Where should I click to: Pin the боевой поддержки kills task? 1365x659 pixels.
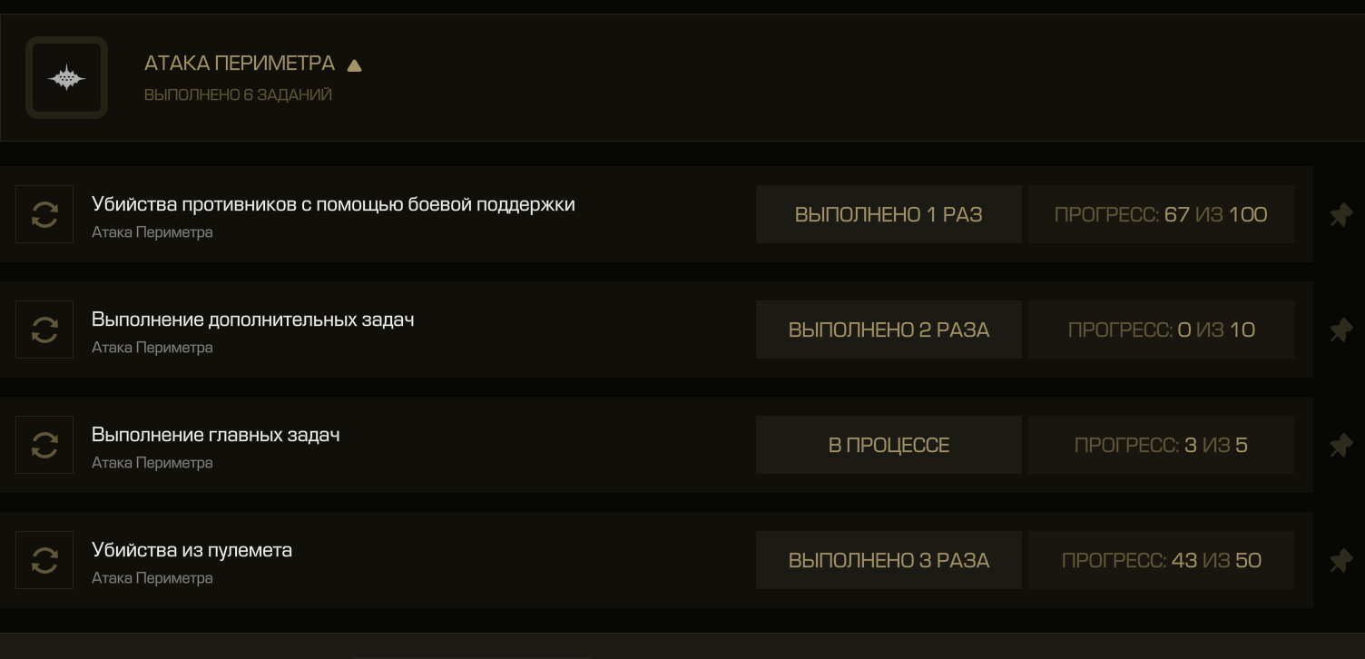tap(1340, 215)
